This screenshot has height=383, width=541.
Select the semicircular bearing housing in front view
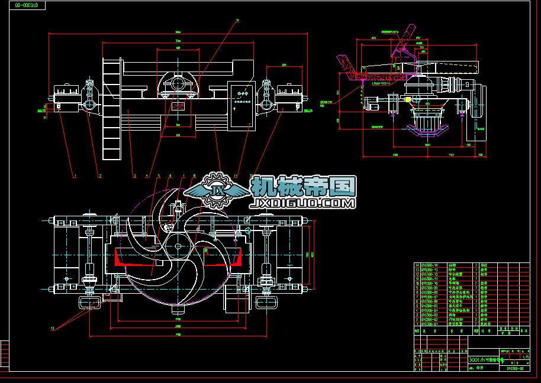pos(178,85)
